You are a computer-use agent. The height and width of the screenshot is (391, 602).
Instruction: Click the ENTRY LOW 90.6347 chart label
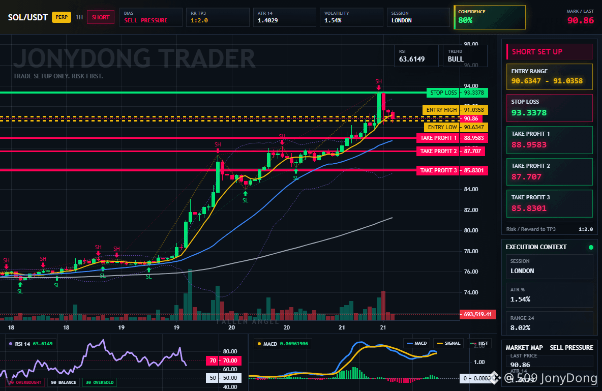click(x=456, y=127)
